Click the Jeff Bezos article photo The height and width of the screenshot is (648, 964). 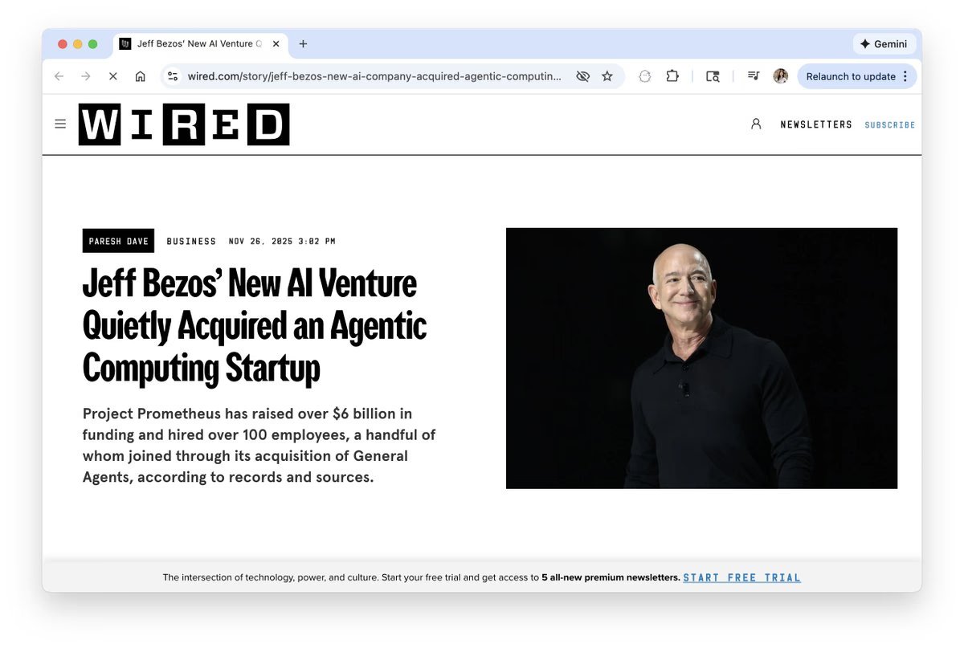tap(701, 358)
